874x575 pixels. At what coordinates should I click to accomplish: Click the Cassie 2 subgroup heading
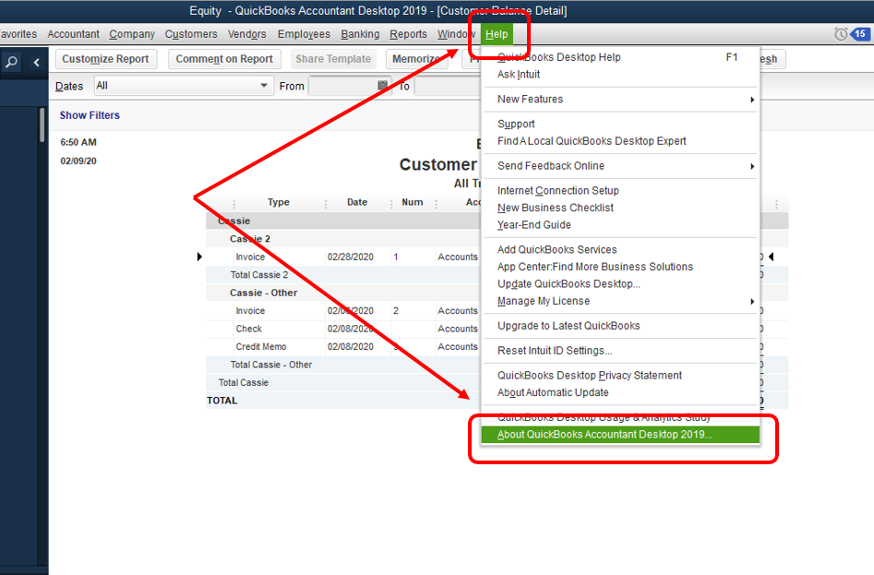[250, 238]
